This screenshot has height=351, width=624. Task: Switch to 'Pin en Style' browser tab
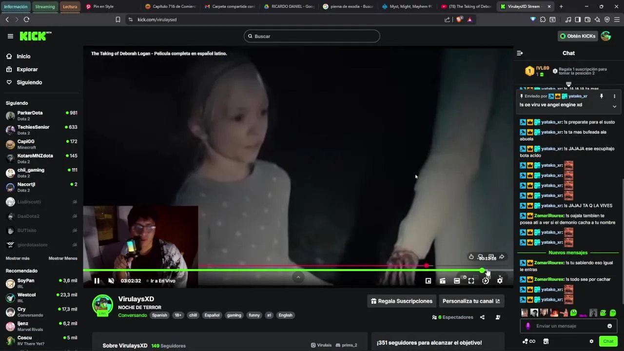coord(110,6)
